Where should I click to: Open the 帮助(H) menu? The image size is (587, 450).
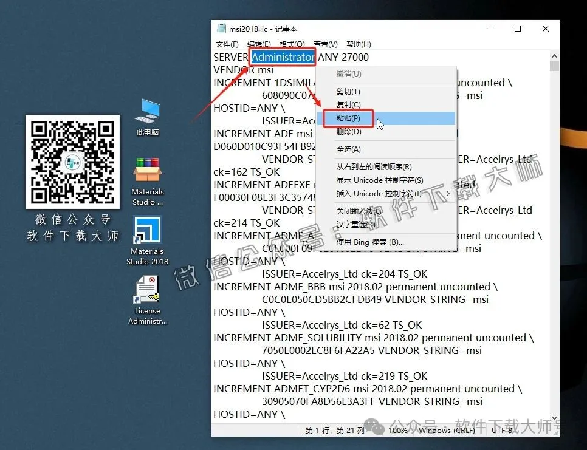tap(359, 44)
